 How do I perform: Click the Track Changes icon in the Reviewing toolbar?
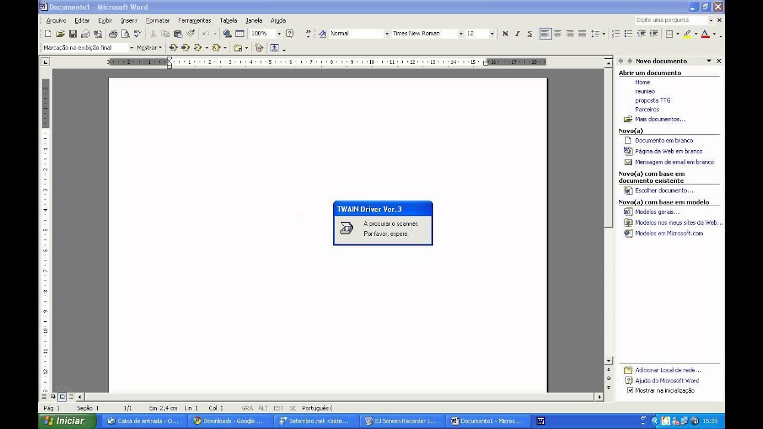pyautogui.click(x=259, y=48)
